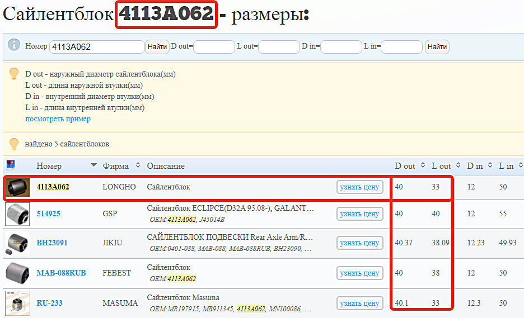Click description САЙЛЕНТБЛОК ПОДВЕСКИ Rear Axle Arm
The height and width of the screenshot is (318, 524).
[230, 237]
